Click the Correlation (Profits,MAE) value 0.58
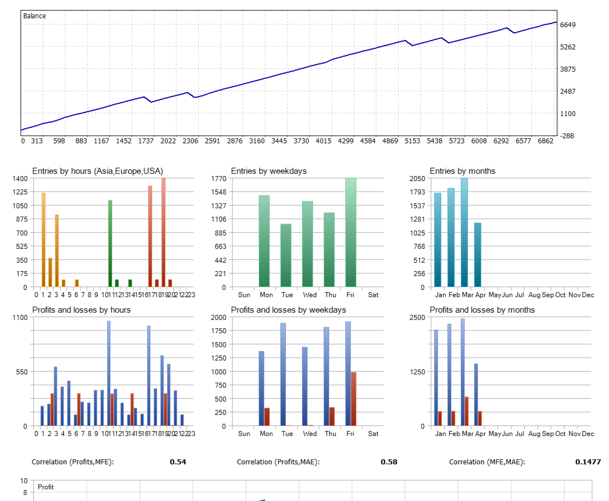Image resolution: width=609 pixels, height=501 pixels. [x=389, y=462]
